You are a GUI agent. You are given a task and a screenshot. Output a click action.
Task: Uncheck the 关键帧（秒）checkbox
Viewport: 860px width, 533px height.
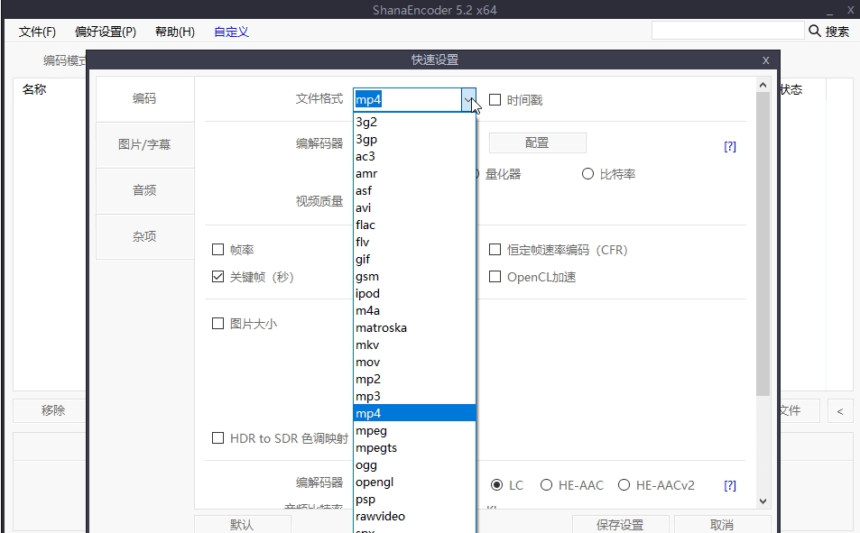pyautogui.click(x=217, y=277)
